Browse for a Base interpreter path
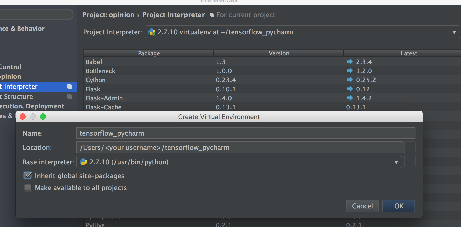This screenshot has width=461, height=227. click(410, 162)
